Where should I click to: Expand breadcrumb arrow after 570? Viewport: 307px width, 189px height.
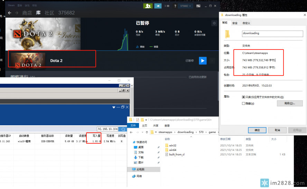pos(206,132)
